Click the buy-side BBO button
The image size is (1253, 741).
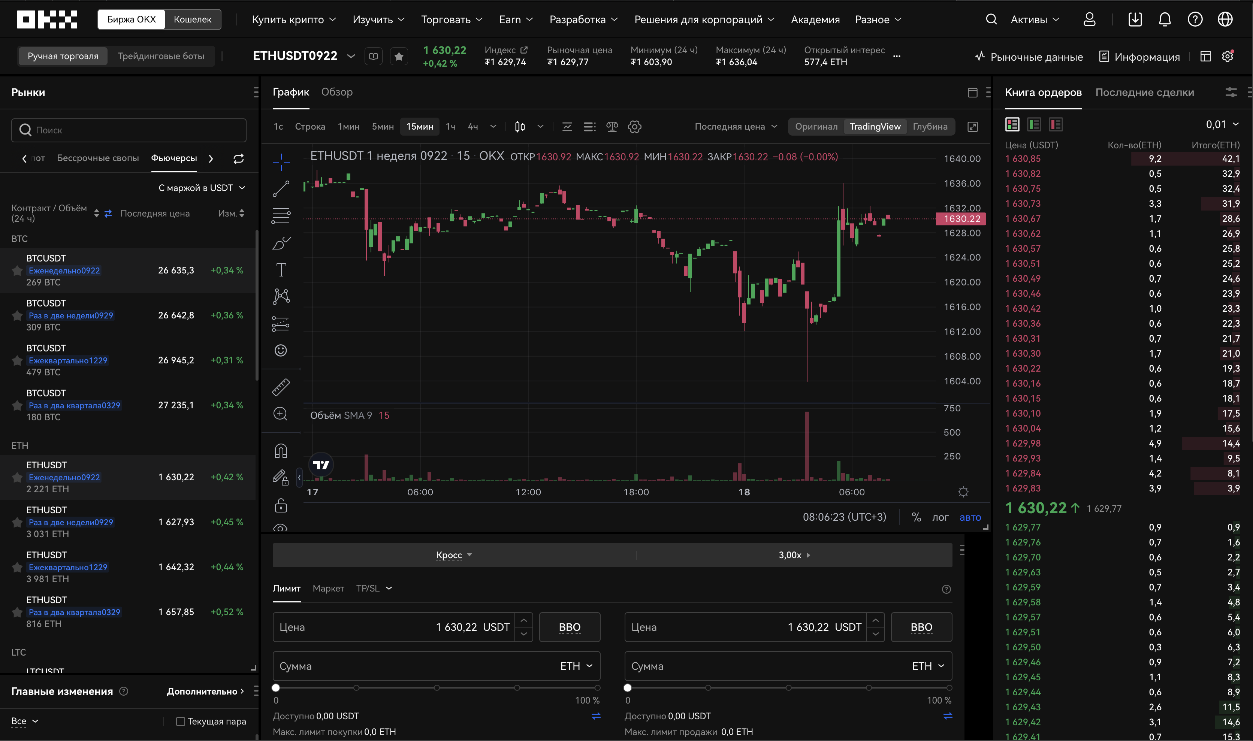(x=569, y=627)
